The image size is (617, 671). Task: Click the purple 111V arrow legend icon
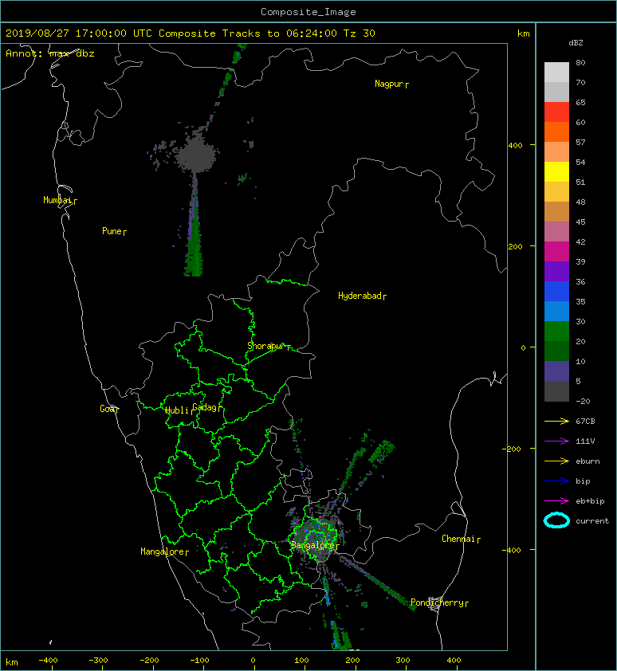(x=556, y=441)
